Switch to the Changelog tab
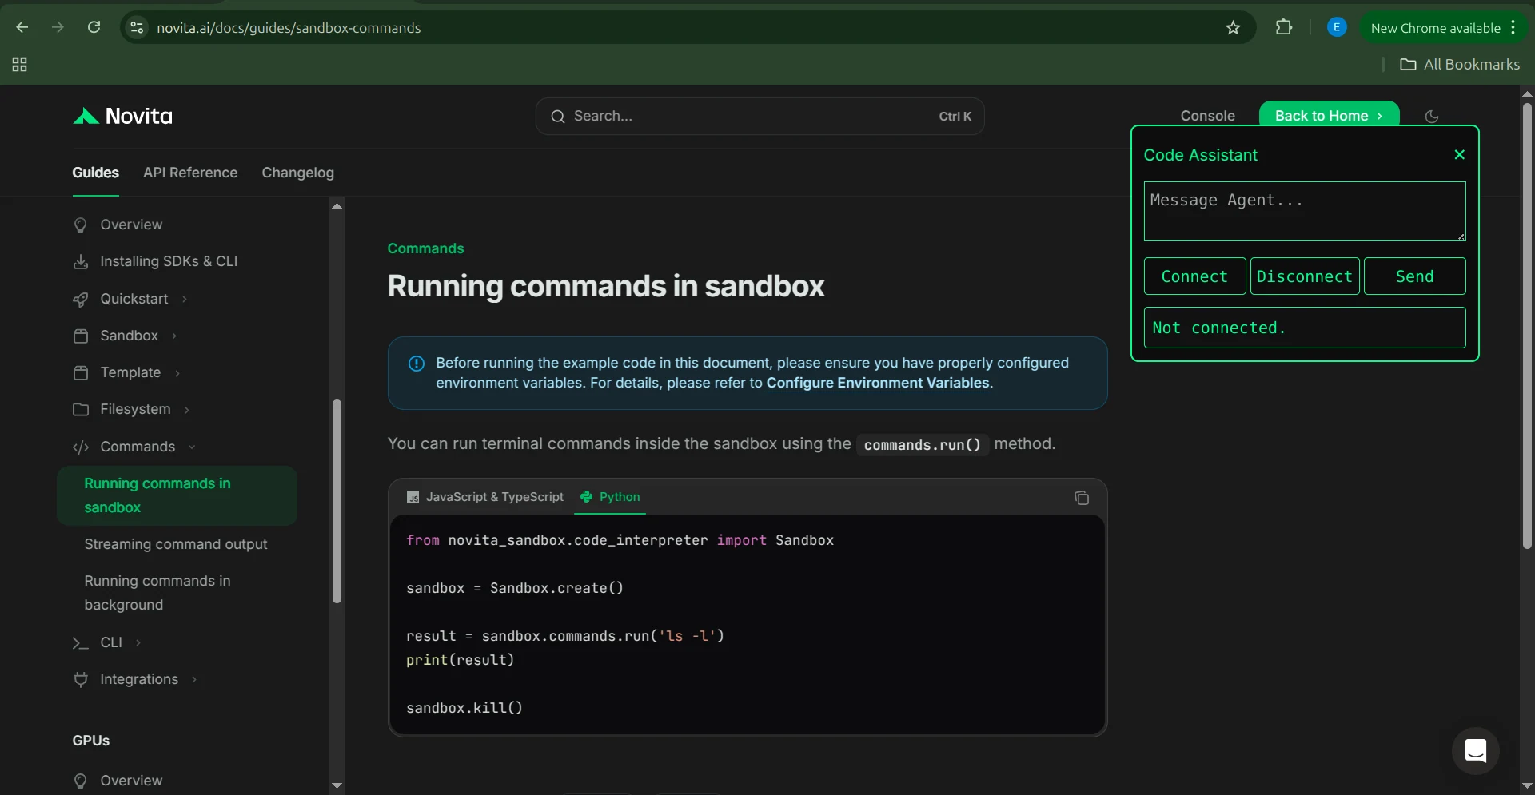Screen dimensions: 1535x795 297,173
